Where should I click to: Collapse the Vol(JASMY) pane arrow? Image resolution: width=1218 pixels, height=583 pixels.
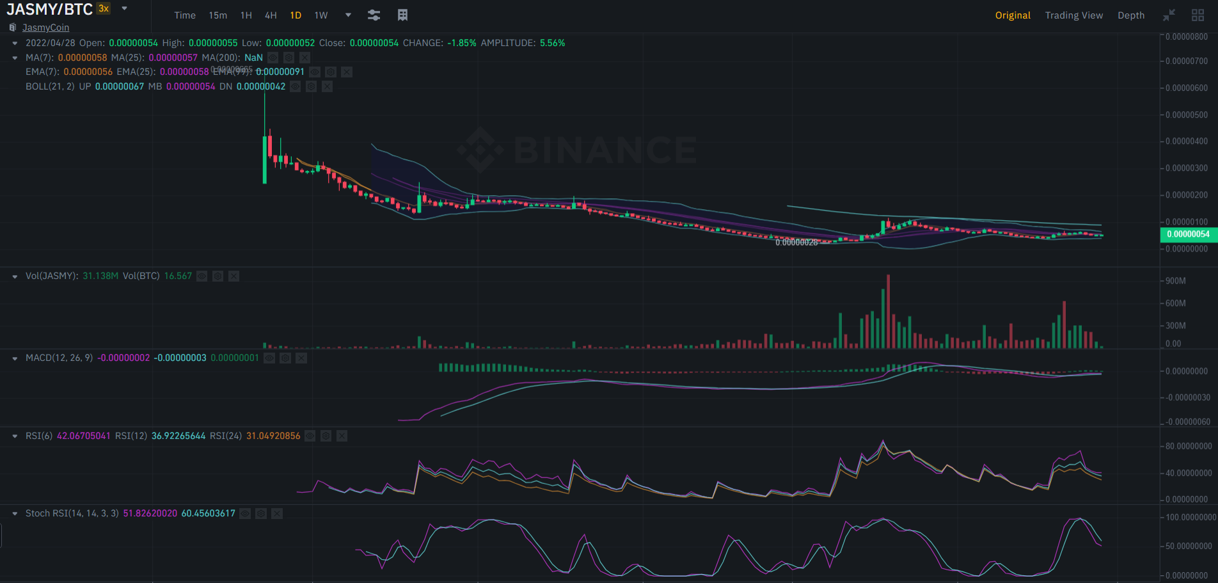(15, 276)
